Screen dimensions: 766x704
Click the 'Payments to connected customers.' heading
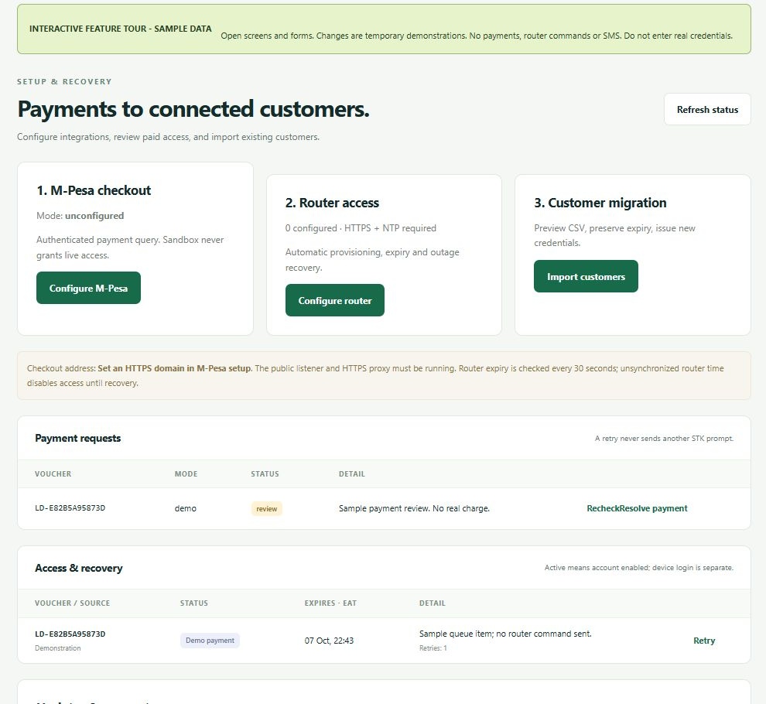(193, 109)
